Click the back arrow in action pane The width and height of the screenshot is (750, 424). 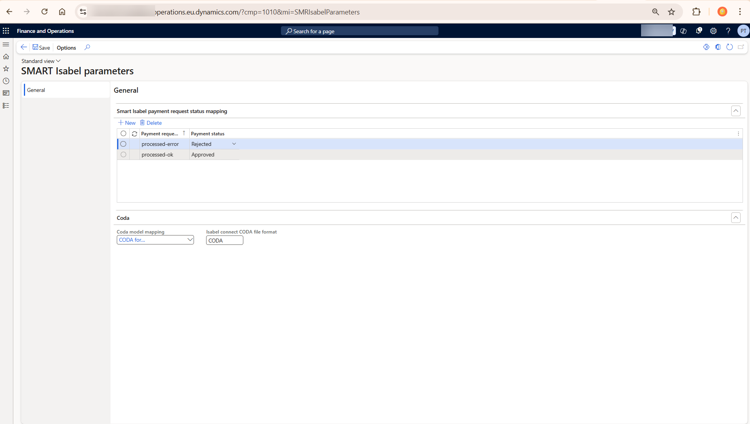click(x=24, y=47)
